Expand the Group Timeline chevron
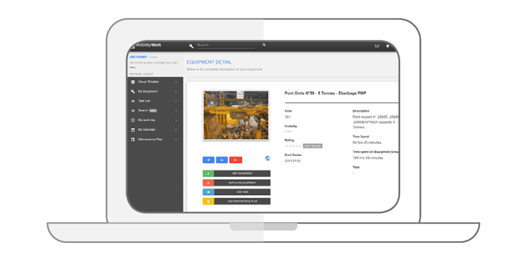Image resolution: width=527 pixels, height=261 pixels. coord(176,82)
